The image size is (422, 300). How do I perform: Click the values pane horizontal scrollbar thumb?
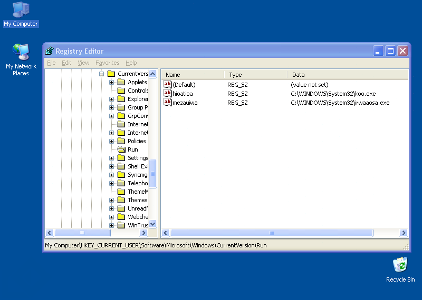[x=272, y=233]
